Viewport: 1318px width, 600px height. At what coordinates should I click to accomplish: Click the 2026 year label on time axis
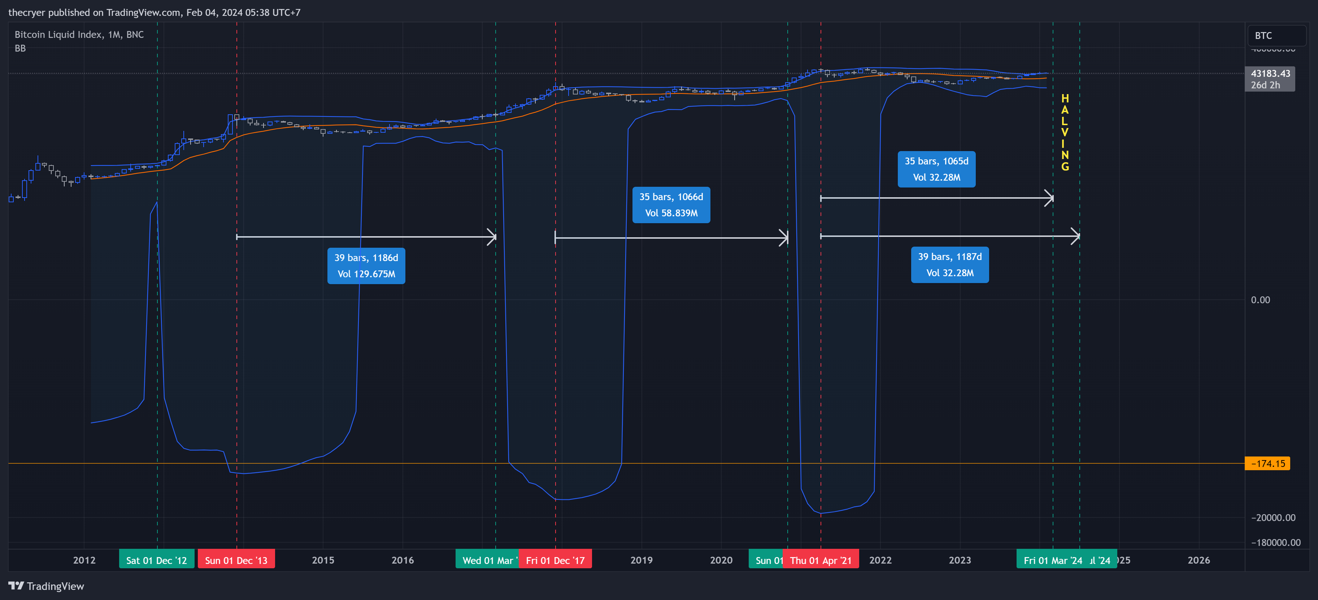point(1199,560)
